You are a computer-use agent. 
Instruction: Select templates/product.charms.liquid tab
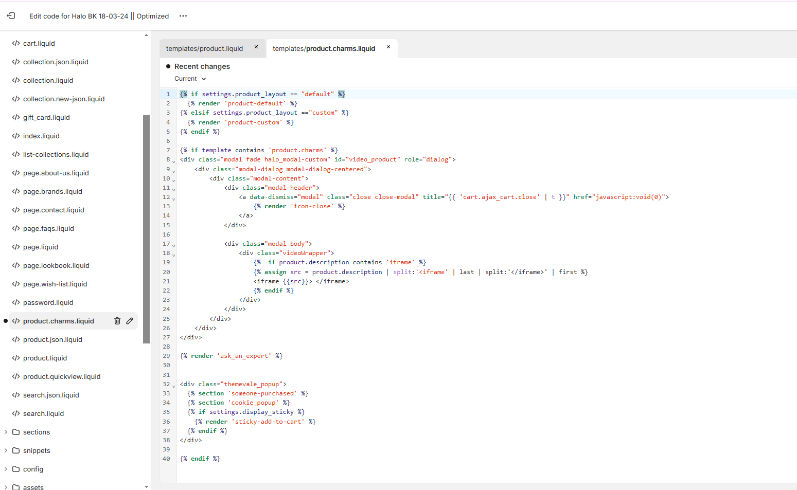[324, 48]
